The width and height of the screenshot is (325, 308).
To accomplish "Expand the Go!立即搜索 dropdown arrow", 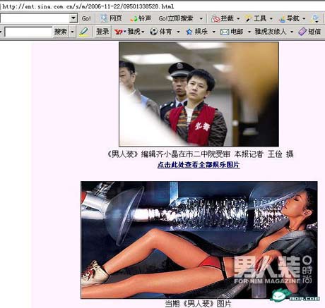I will click(201, 18).
